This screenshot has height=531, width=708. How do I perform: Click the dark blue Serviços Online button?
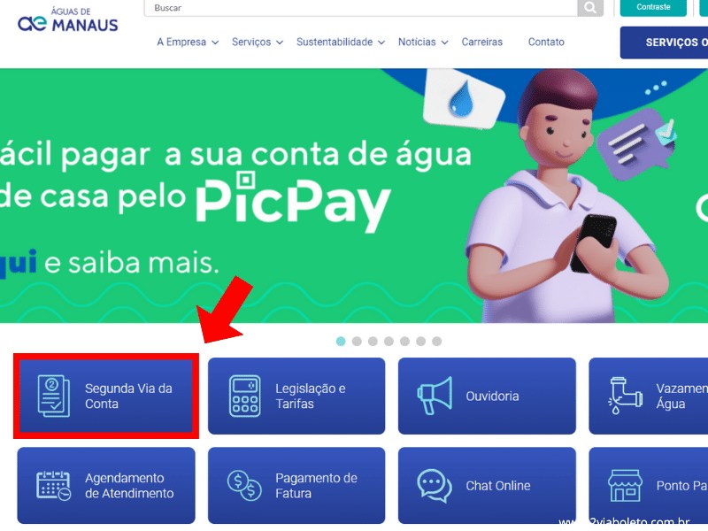coord(665,42)
